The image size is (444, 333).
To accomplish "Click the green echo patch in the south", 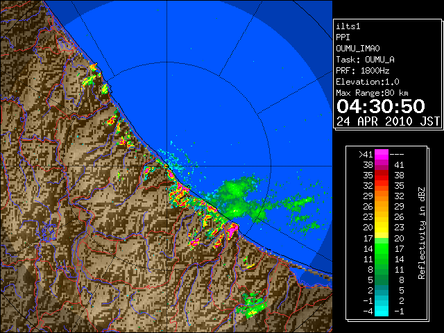I will [x=251, y=305].
